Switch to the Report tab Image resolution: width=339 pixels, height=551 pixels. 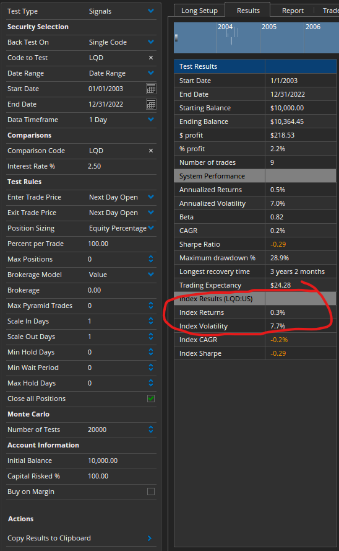click(293, 11)
